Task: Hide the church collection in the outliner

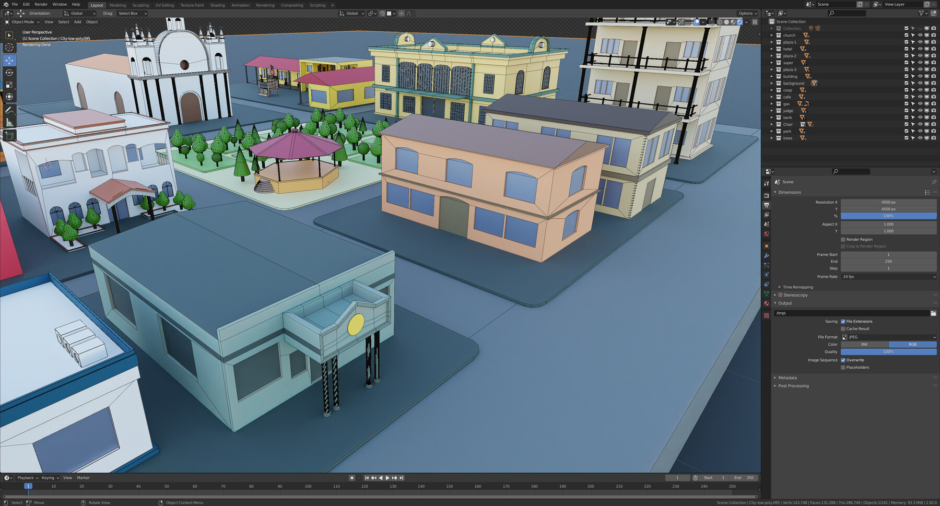Action: click(921, 35)
